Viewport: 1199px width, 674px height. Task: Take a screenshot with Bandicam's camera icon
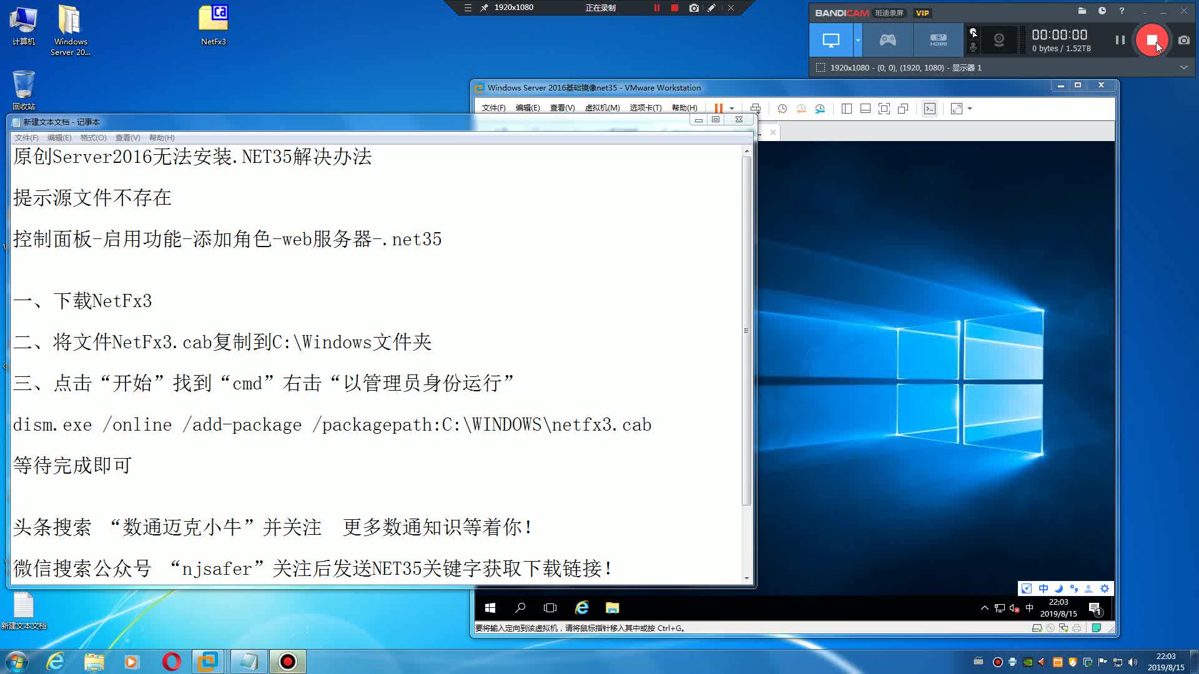click(x=1183, y=40)
